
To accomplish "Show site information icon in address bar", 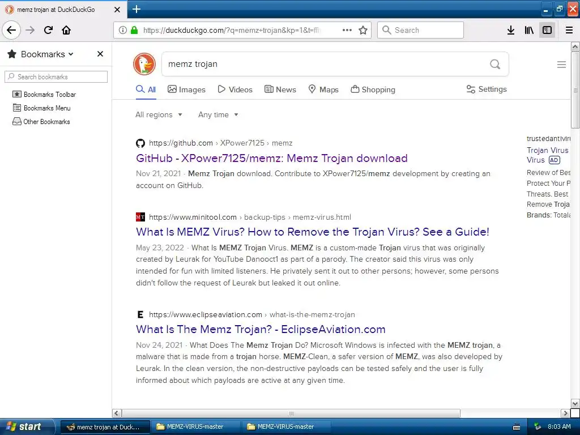I will [x=123, y=30].
